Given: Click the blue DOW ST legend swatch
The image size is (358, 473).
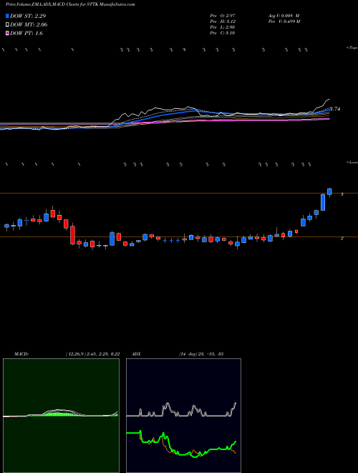Looking at the screenshot, I should (x=7, y=16).
